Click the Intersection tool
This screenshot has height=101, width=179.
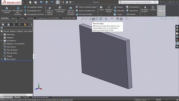tap(132, 11)
